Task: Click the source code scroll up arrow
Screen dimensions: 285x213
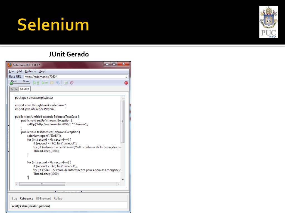Action: tap(123, 98)
